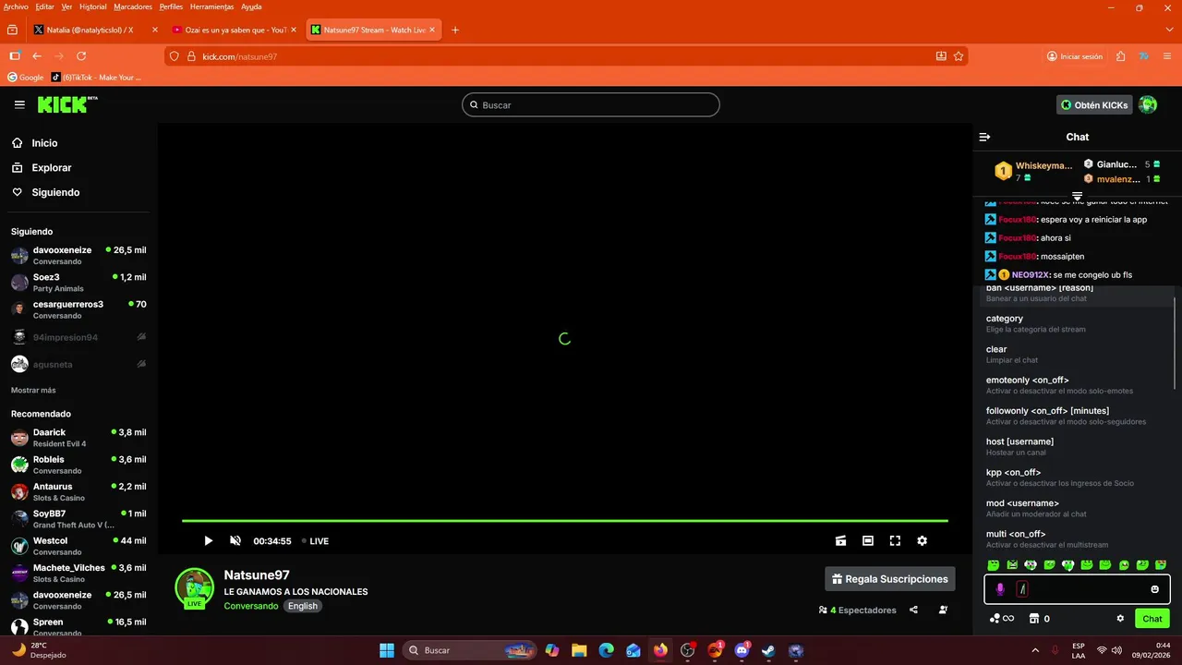1182x665 pixels.
Task: Open the Windows Start menu
Action: click(x=387, y=650)
